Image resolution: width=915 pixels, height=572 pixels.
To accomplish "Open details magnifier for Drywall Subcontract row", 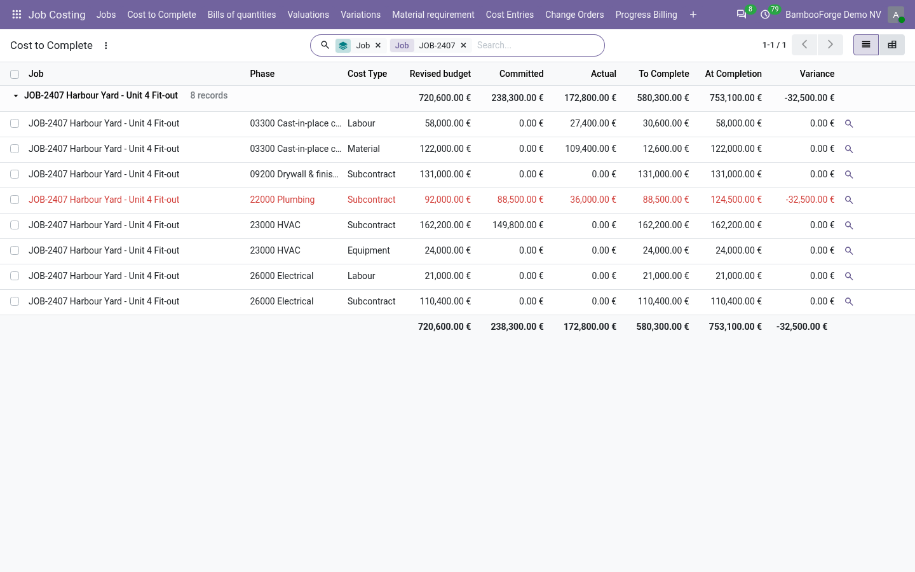I will click(849, 175).
